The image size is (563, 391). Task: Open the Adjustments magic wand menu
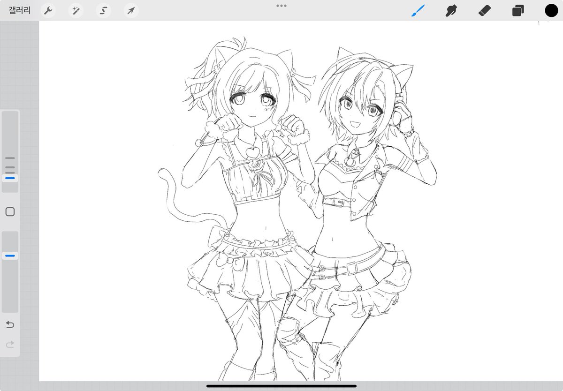point(76,10)
